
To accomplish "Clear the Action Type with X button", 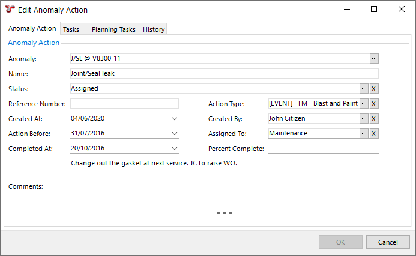I will point(373,104).
